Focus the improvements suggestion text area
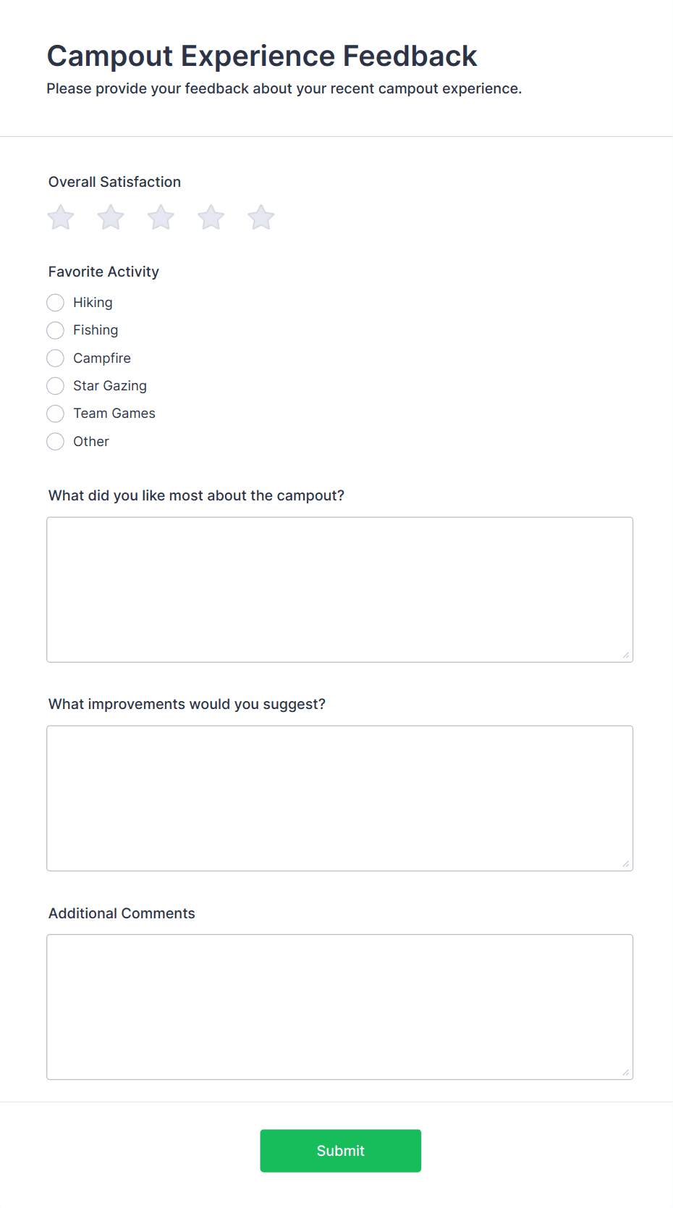 [339, 798]
